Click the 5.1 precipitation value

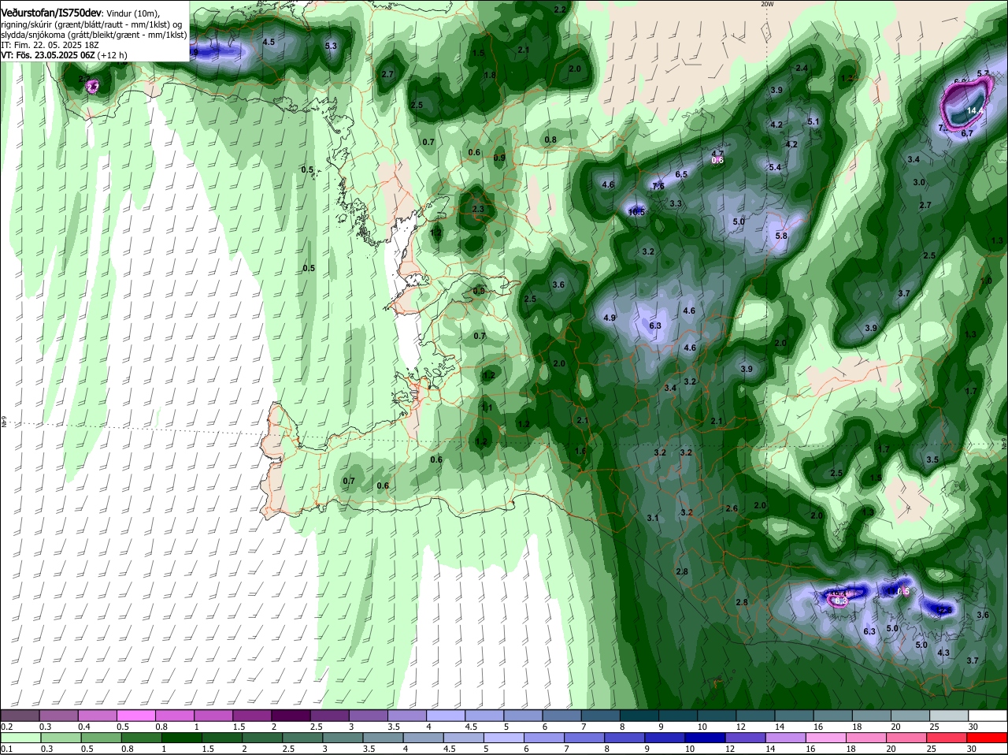click(813, 121)
